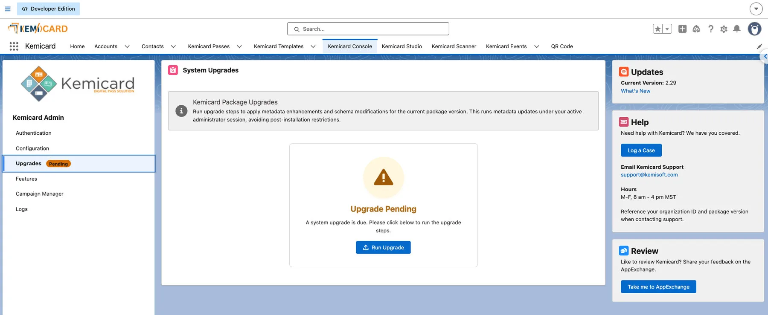Screen dimensions: 768x315
Task: Click the System Upgrades header icon
Action: (173, 70)
